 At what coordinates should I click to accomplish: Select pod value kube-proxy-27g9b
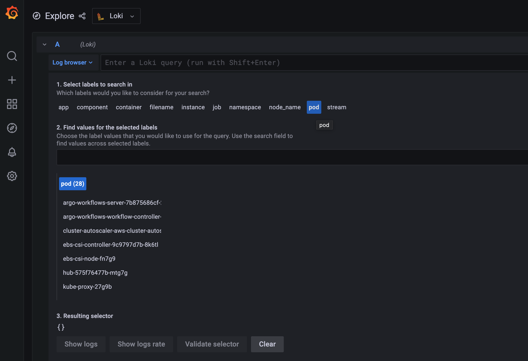[x=87, y=287]
